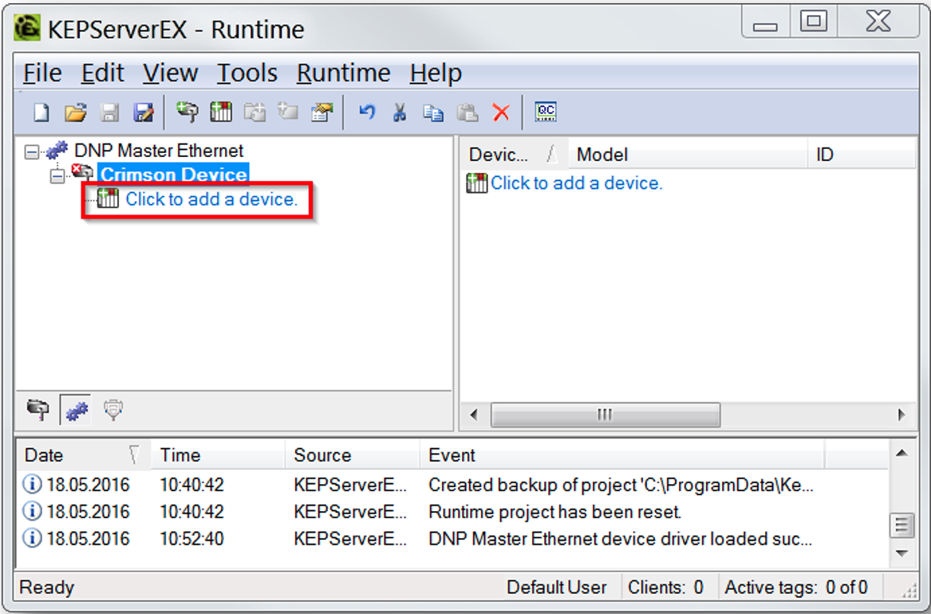Sort event log by the Date column

tap(83, 455)
